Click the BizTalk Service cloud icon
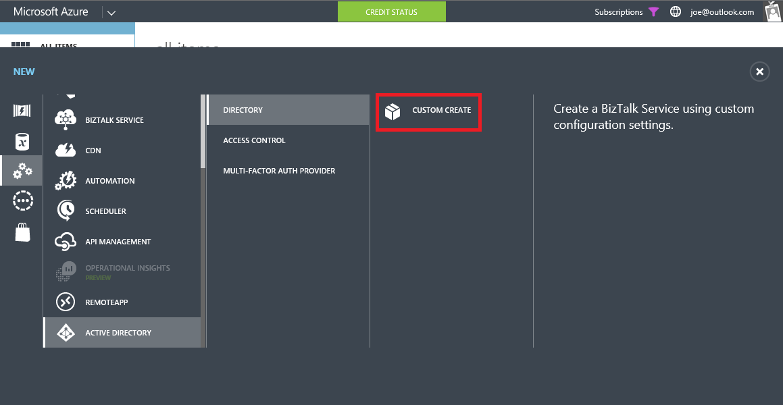This screenshot has width=783, height=405. [66, 119]
